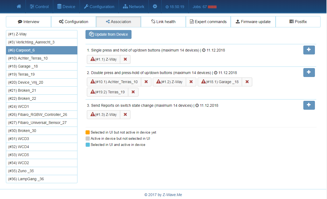
Task: Open the Expert commands tab
Action: (x=208, y=22)
